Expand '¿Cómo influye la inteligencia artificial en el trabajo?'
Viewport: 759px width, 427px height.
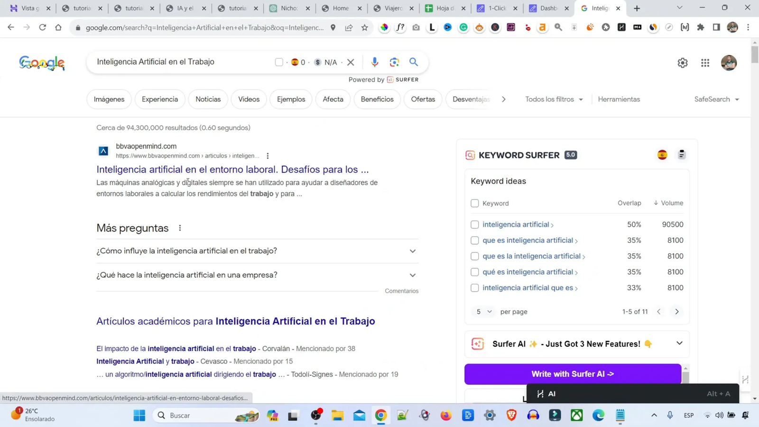click(412, 251)
